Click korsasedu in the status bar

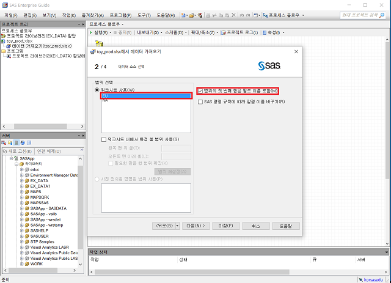373,280
